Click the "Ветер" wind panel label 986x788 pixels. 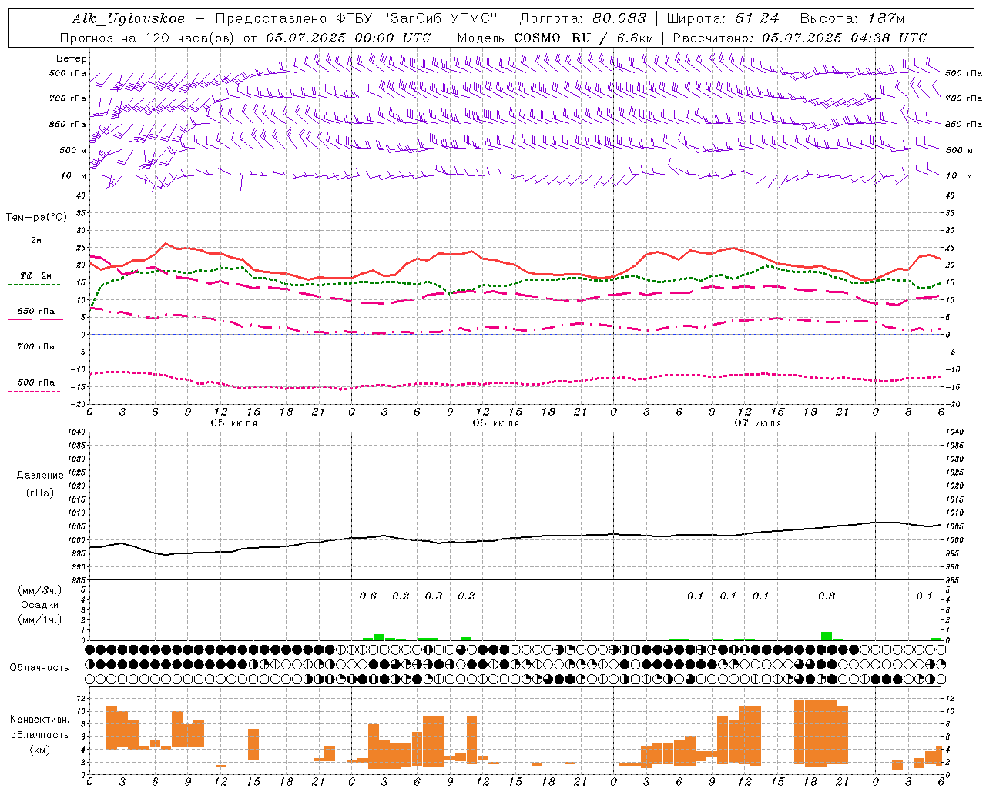[x=72, y=58]
